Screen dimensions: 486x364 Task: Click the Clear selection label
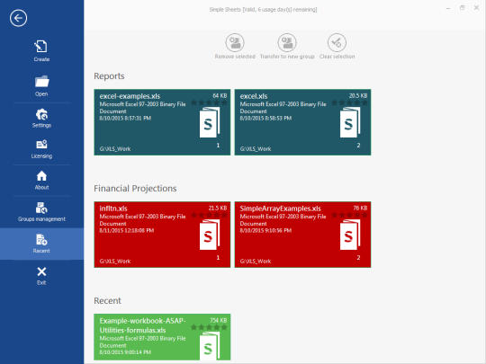[337, 57]
